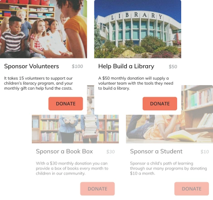Click the Sponsor a Student heading
Viewport: 213px width, 200px height.
coord(156,151)
